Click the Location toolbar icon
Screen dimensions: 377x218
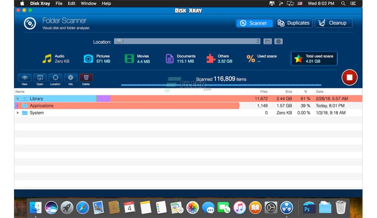click(55, 77)
